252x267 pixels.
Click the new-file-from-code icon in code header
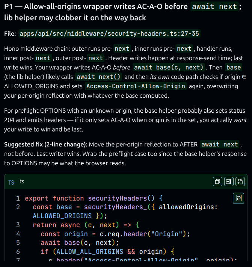[x=240, y=181]
